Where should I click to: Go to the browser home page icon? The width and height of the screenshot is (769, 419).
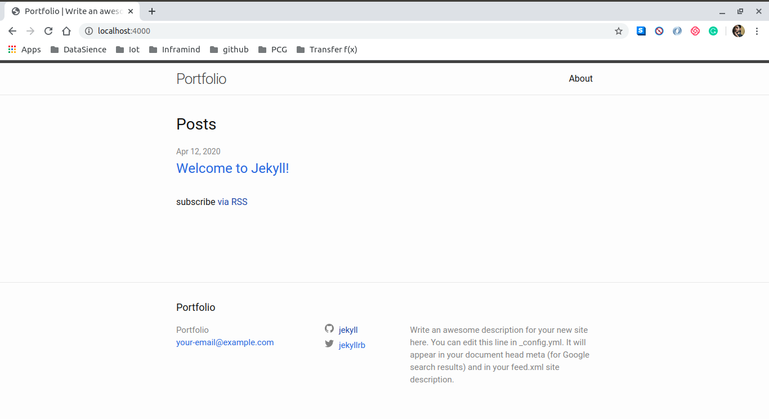point(66,31)
